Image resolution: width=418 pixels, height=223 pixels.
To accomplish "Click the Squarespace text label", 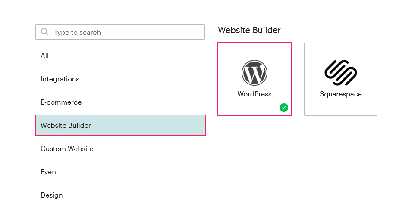I will pos(341,94).
